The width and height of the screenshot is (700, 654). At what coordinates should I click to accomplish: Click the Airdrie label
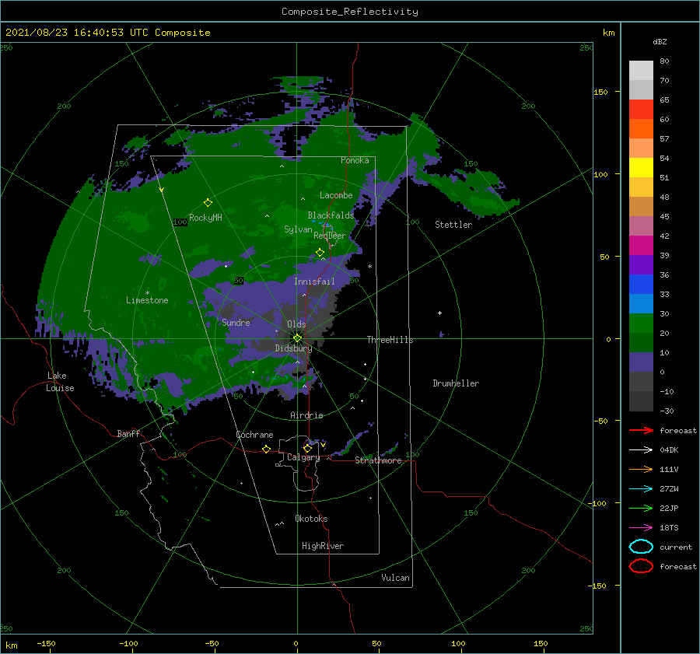pos(306,415)
